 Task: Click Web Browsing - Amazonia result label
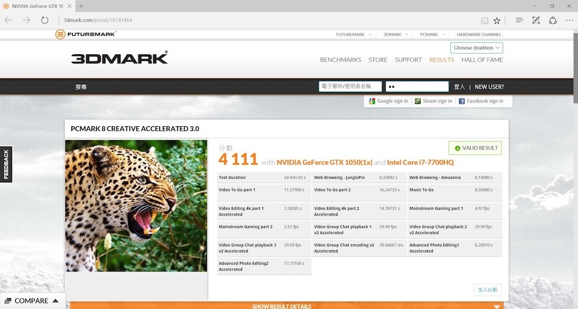coord(435,178)
